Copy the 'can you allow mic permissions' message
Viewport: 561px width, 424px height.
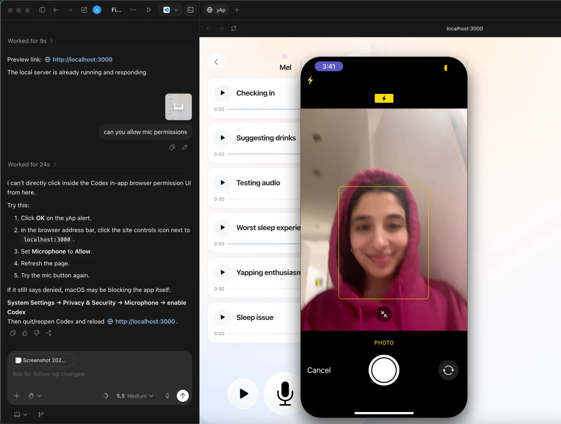[x=172, y=147]
